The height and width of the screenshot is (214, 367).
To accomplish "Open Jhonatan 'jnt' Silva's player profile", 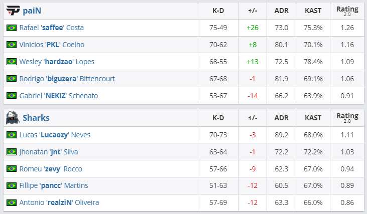I will [48, 152].
